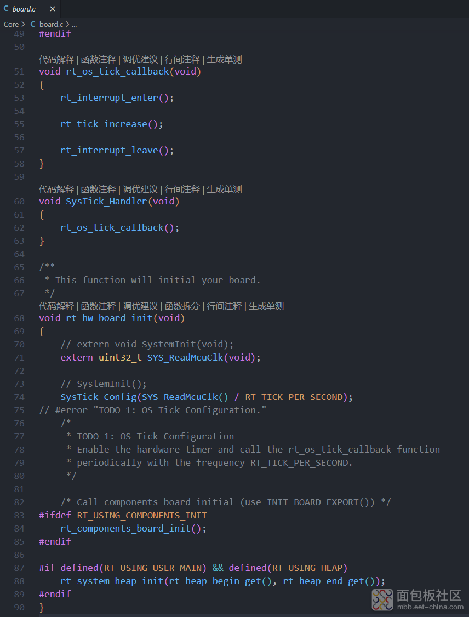Screen dimensions: 469x617
Task: Click rt_interrupt_leave call on line 57
Action: [110, 150]
